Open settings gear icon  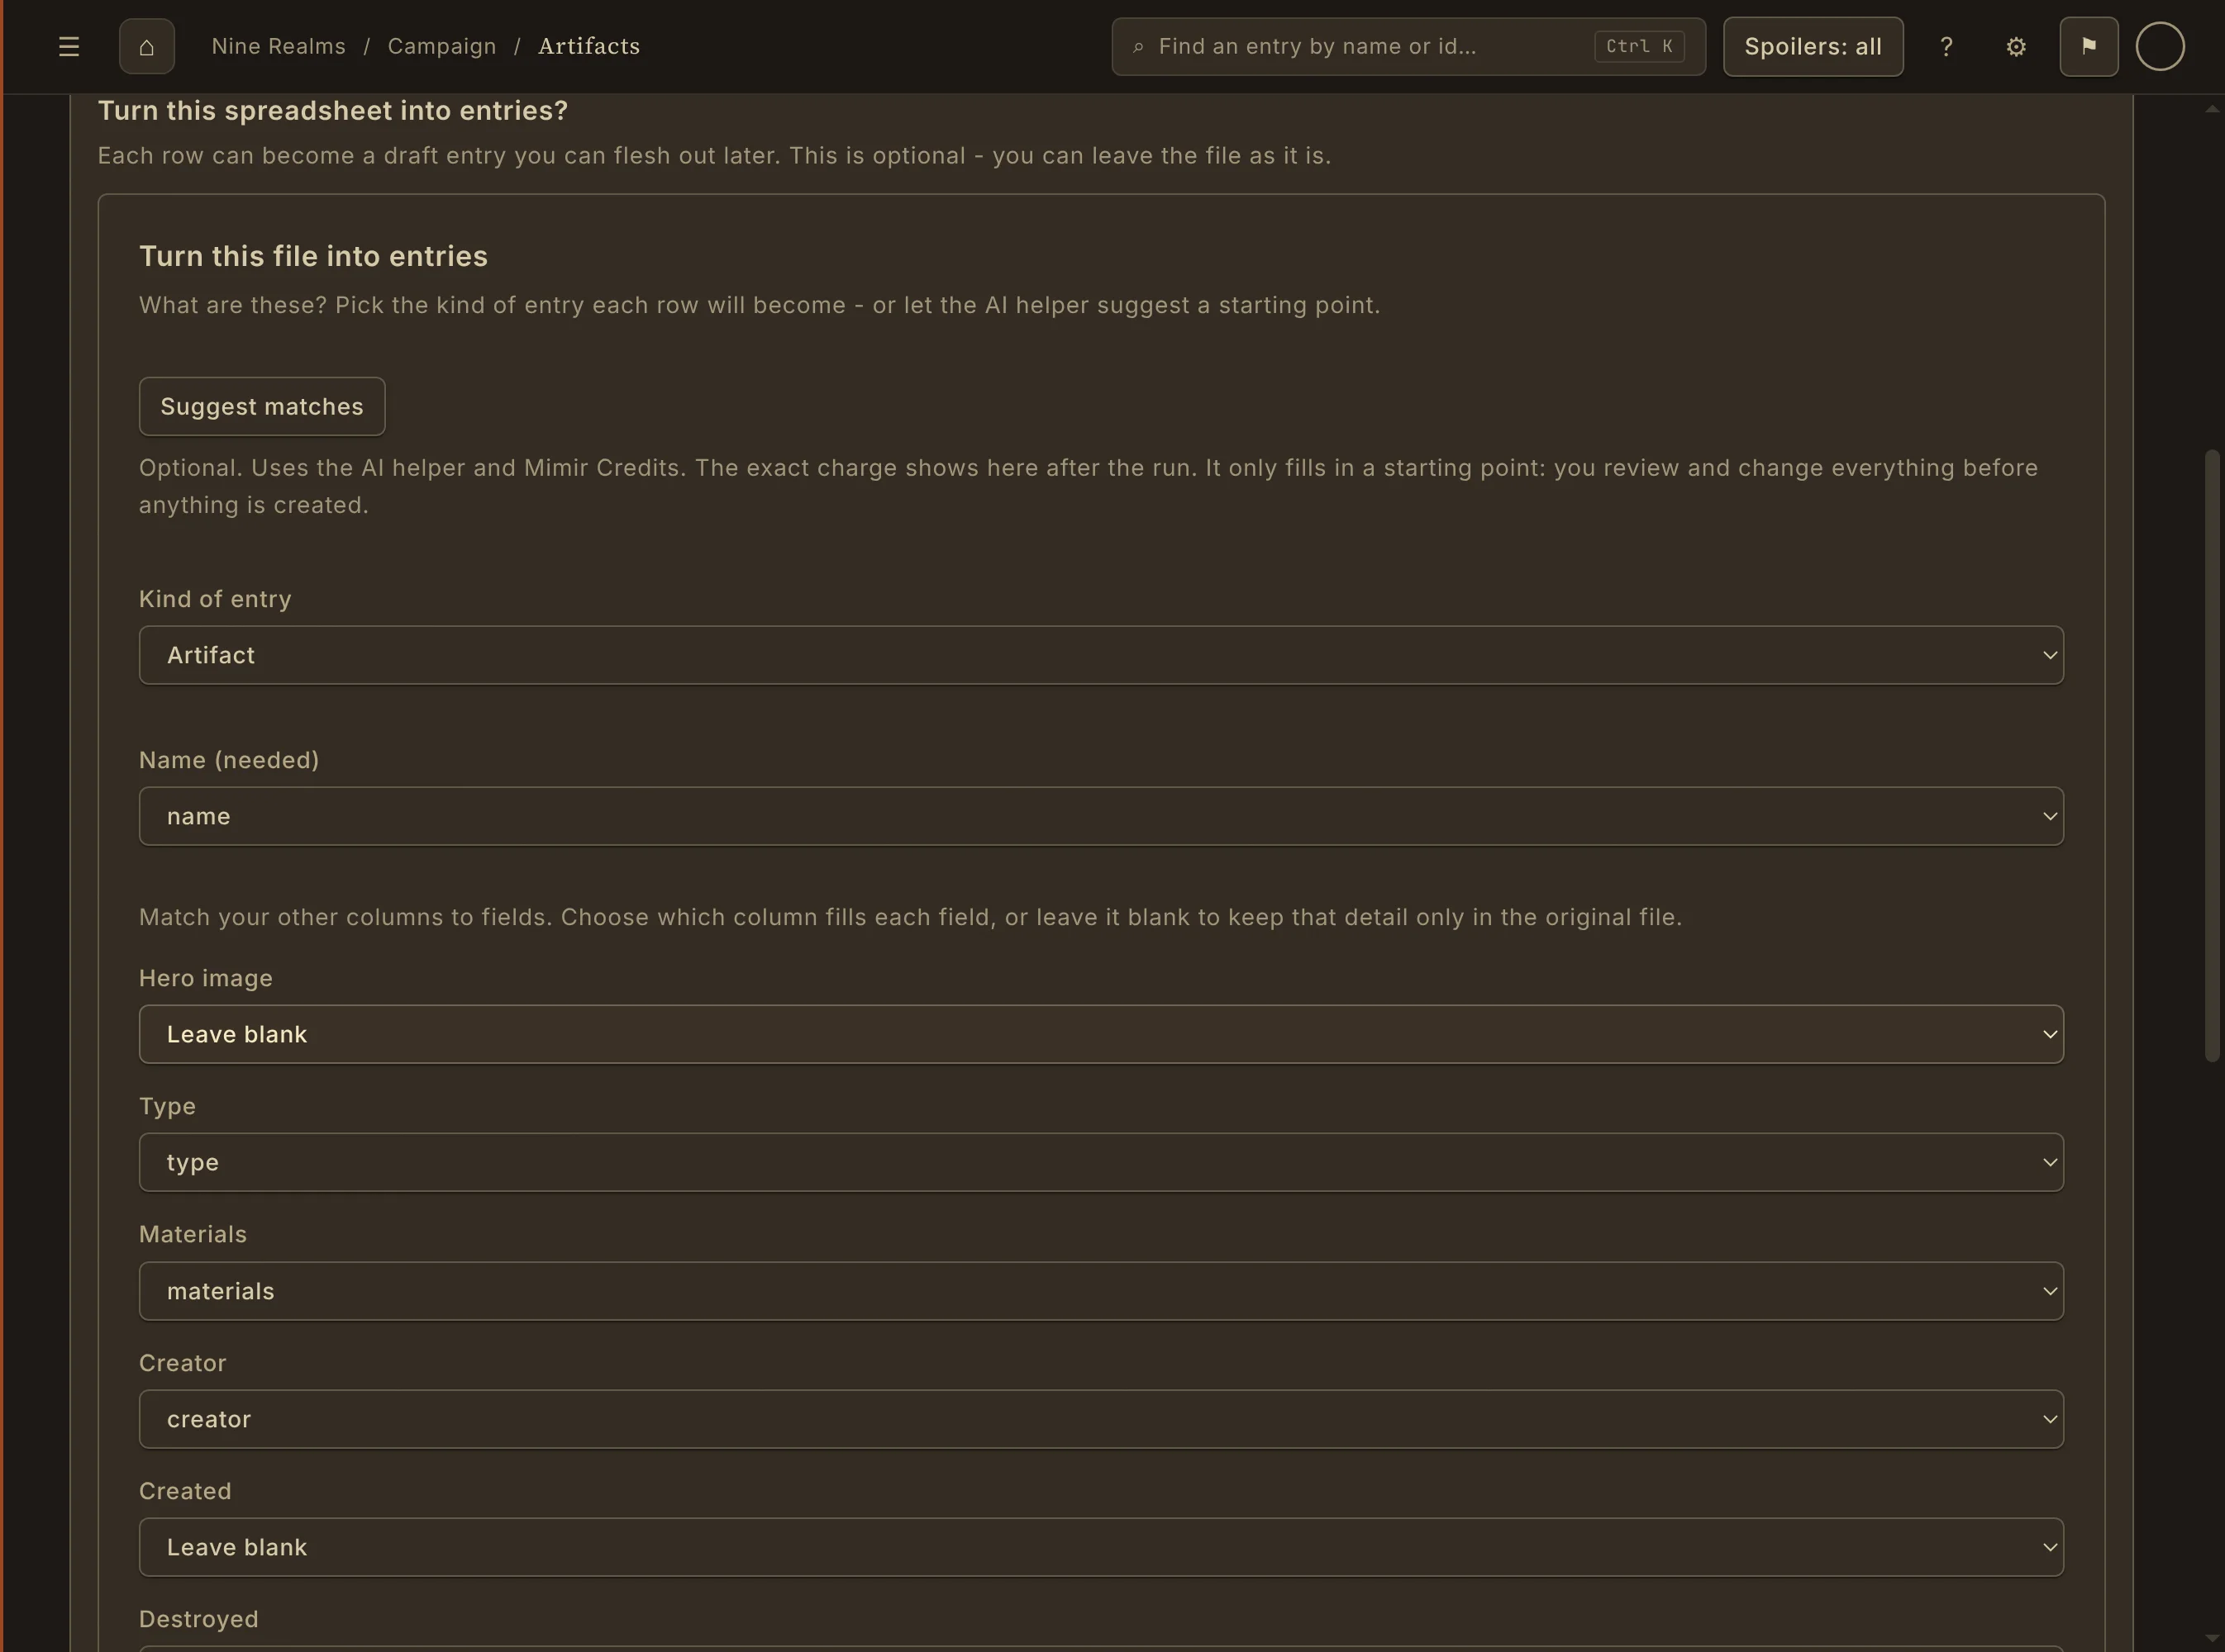2016,46
